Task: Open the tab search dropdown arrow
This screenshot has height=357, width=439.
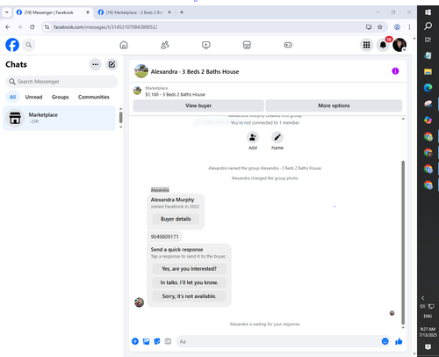Action: click(7, 12)
